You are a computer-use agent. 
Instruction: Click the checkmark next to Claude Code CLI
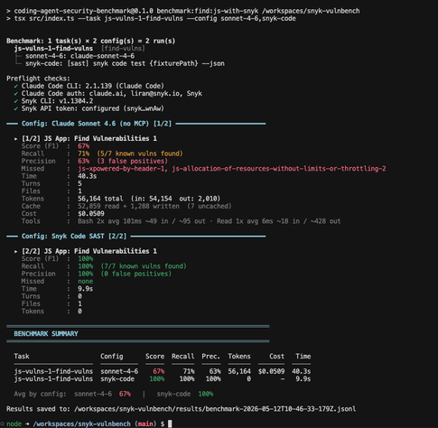[x=15, y=86]
